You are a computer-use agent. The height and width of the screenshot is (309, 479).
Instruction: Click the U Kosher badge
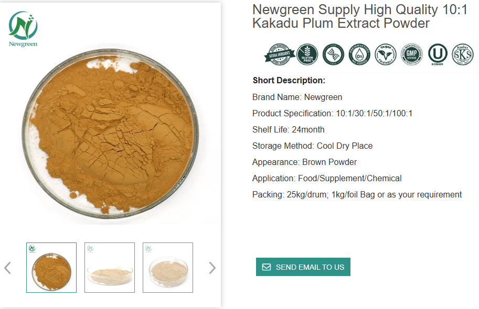(438, 54)
